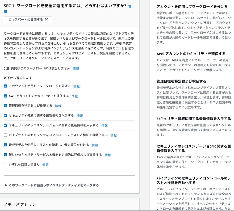This screenshot has width=234, height=211.
Task: Open 情報 link next to 質問はこのワークロードには該当しません
Action: 76,69
